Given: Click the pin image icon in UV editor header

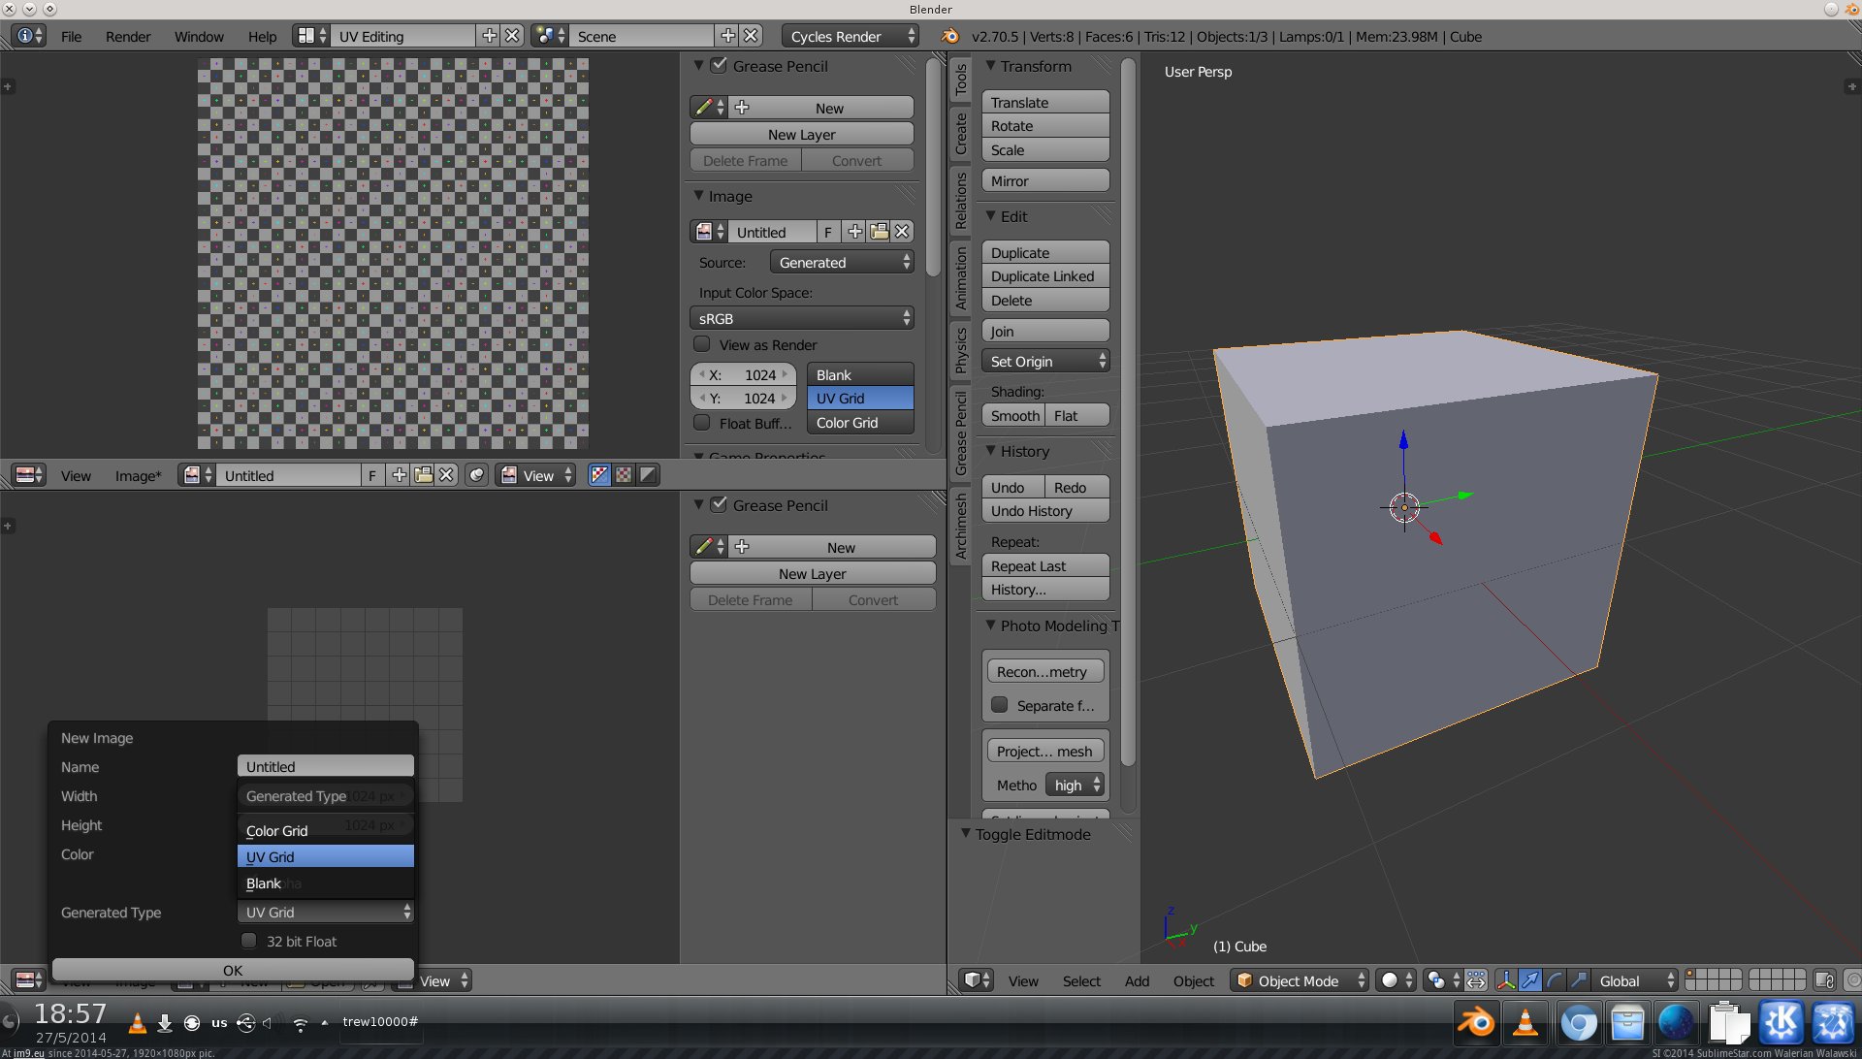Looking at the screenshot, I should [476, 475].
